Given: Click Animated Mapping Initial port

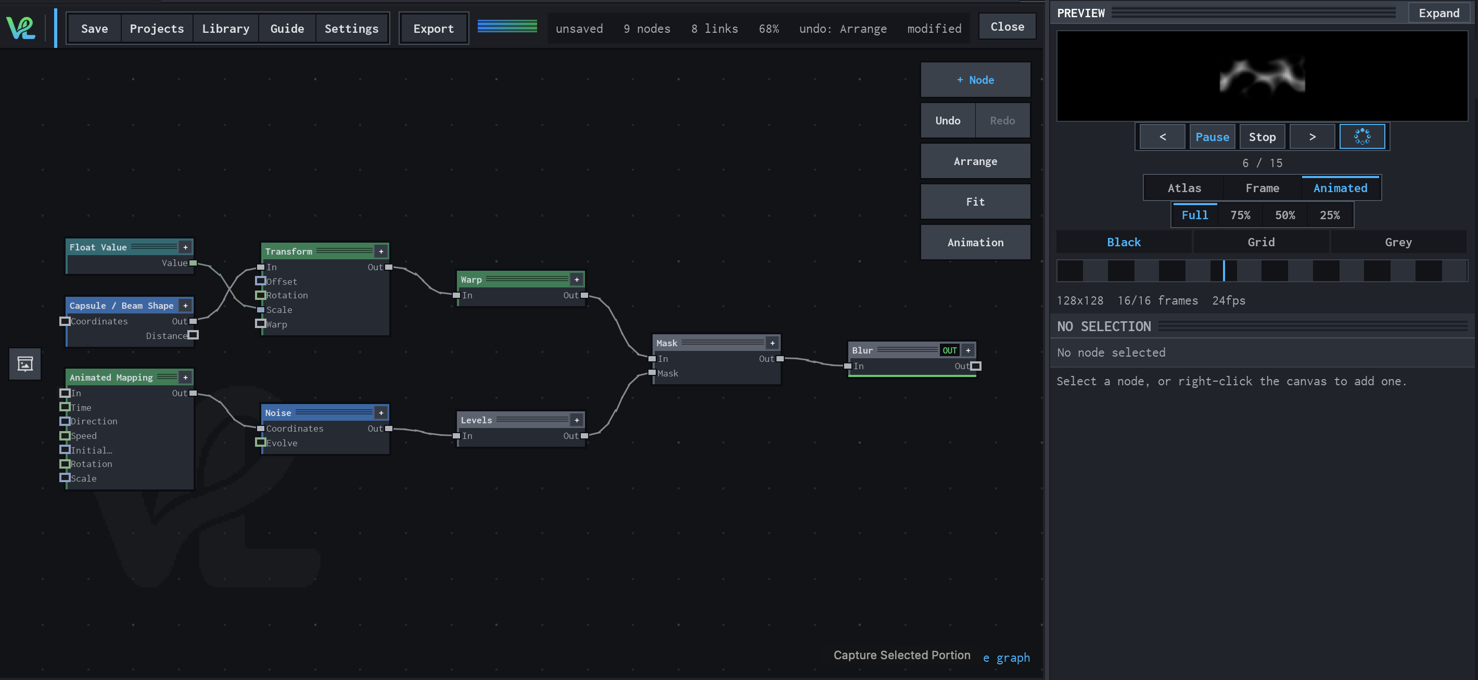Looking at the screenshot, I should point(65,450).
